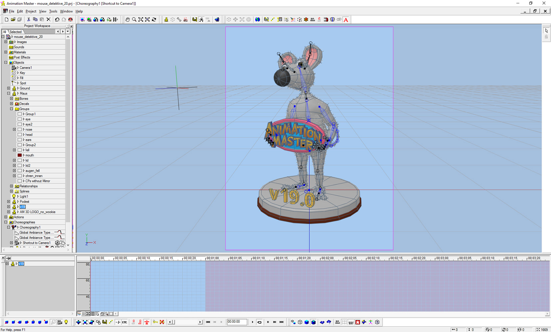The width and height of the screenshot is (551, 332).
Task: Open the Project menu
Action: [31, 11]
